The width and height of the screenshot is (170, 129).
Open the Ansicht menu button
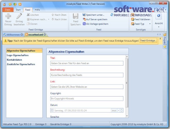click(159, 20)
